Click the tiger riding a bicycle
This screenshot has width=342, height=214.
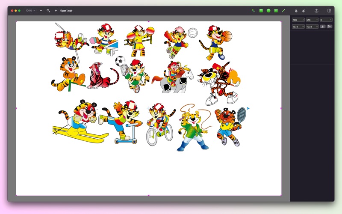(160, 125)
